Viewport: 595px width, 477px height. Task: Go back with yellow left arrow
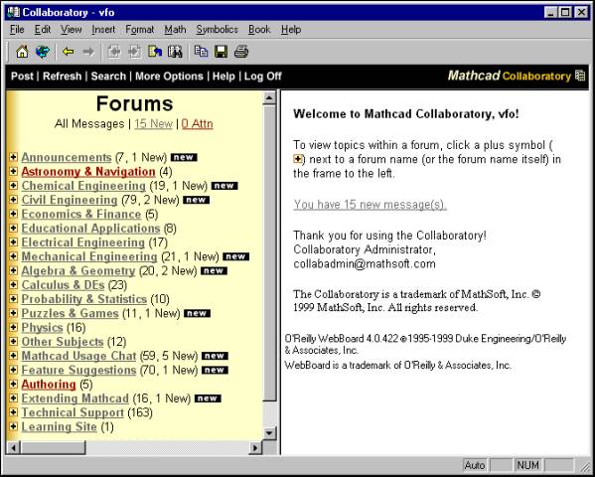(69, 52)
